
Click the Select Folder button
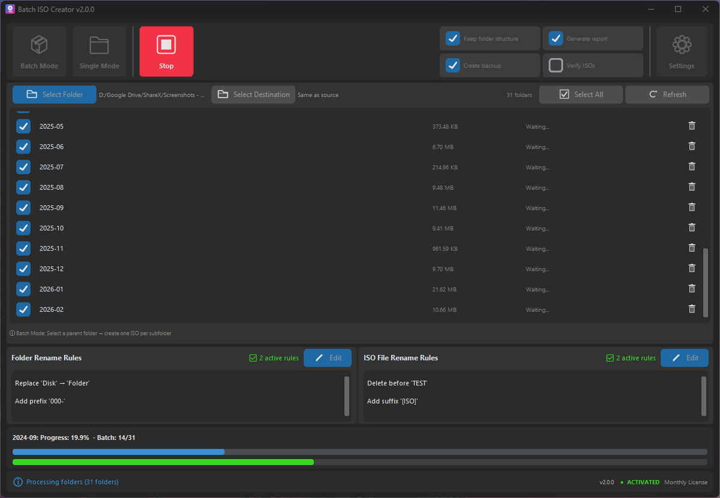[x=55, y=95]
